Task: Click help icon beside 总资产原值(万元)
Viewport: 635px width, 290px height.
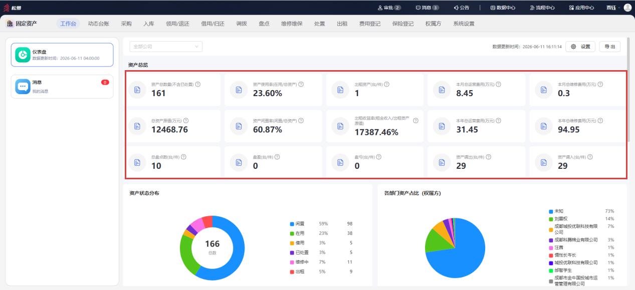Action: tap(186, 121)
